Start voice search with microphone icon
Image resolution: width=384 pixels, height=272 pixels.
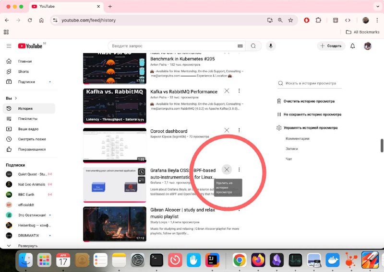click(271, 46)
